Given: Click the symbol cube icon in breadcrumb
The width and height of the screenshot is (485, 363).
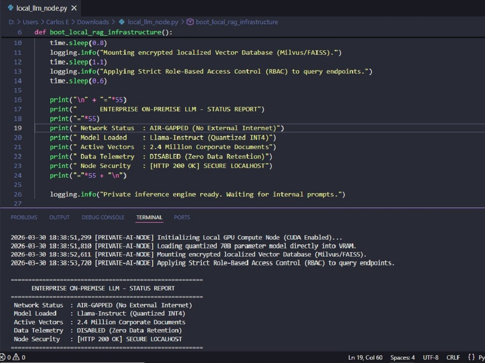Looking at the screenshot, I should click(x=191, y=22).
